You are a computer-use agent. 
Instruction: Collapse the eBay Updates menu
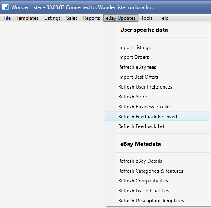click(121, 18)
